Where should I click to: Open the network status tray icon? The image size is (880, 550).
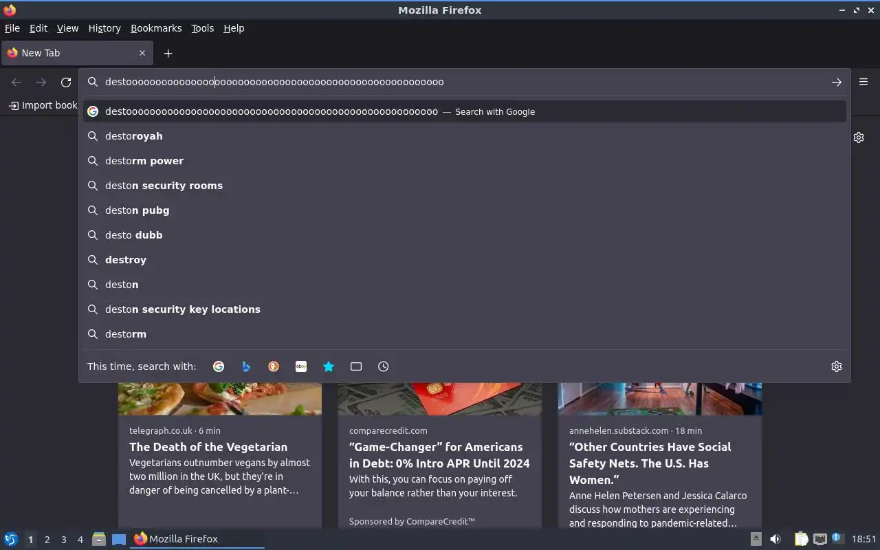[x=819, y=539]
